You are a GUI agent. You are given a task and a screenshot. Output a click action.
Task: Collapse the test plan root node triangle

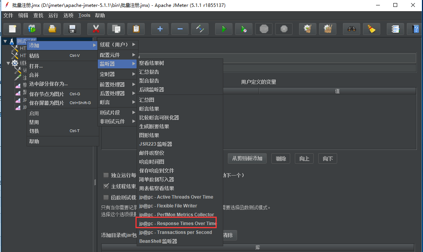point(5,41)
